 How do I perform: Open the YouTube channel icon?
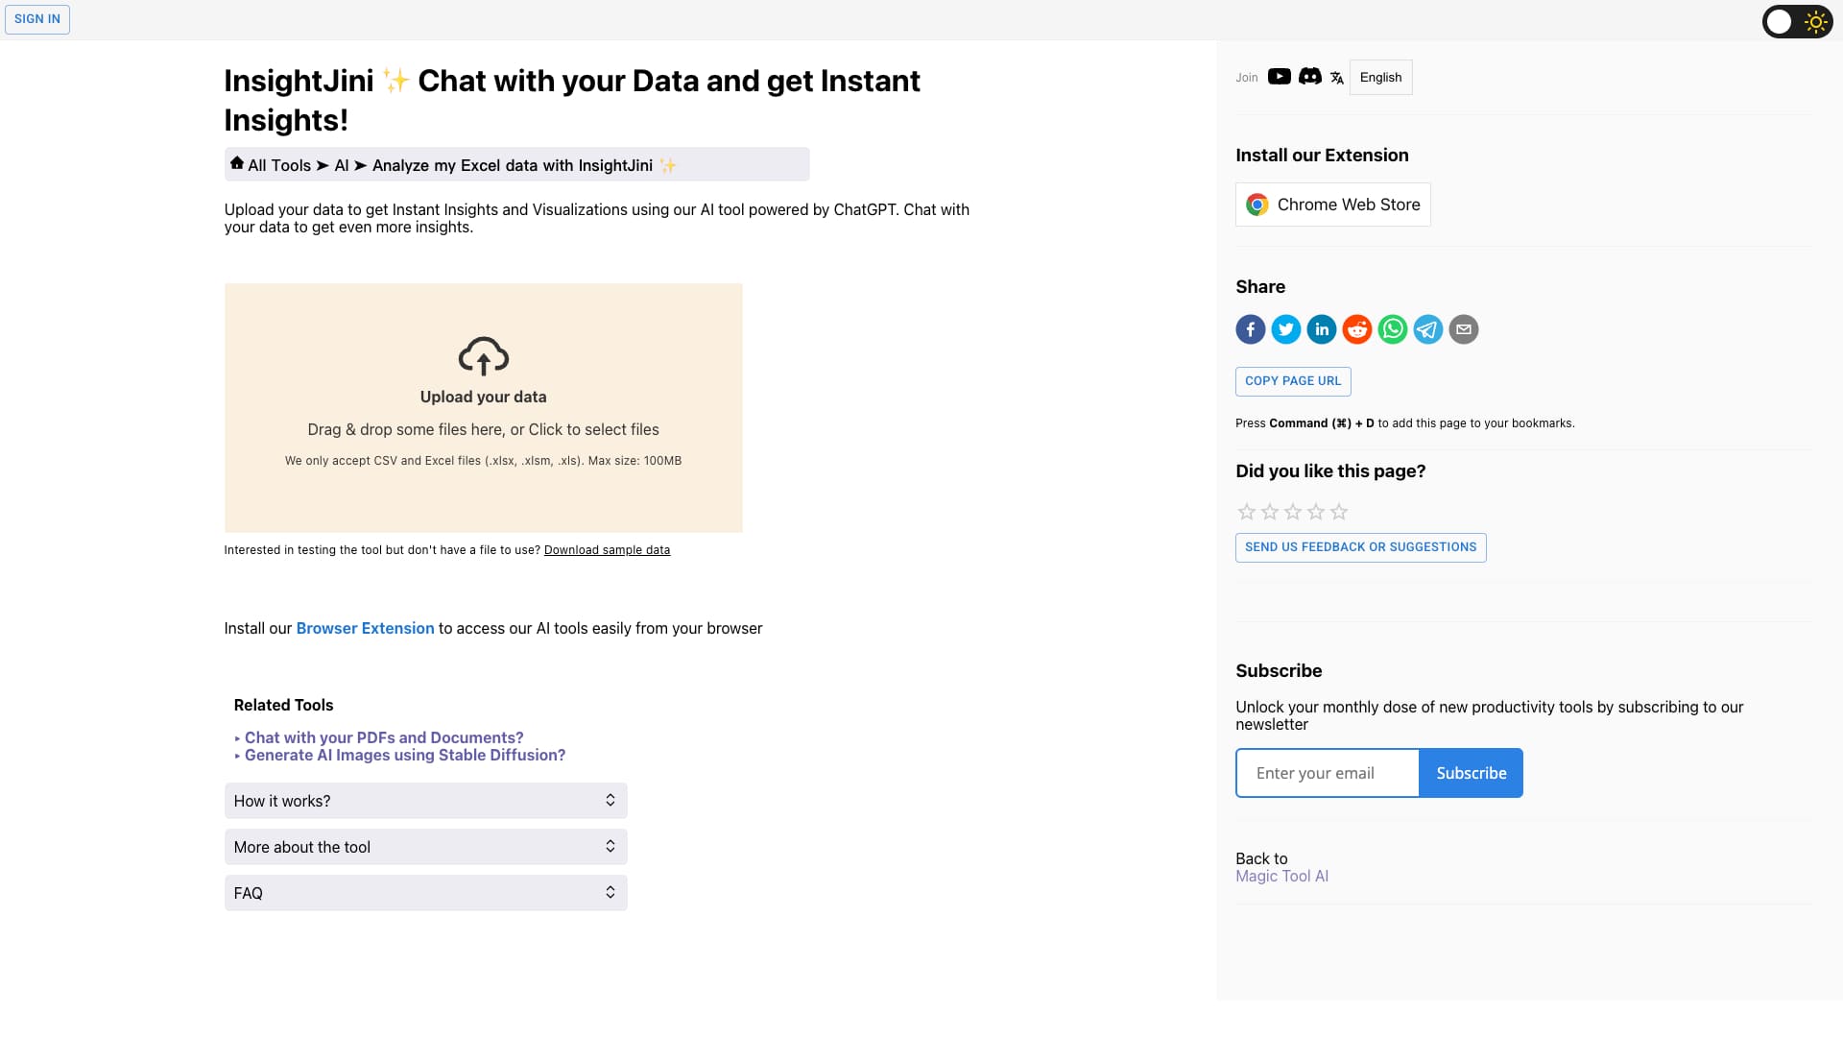[x=1279, y=77]
